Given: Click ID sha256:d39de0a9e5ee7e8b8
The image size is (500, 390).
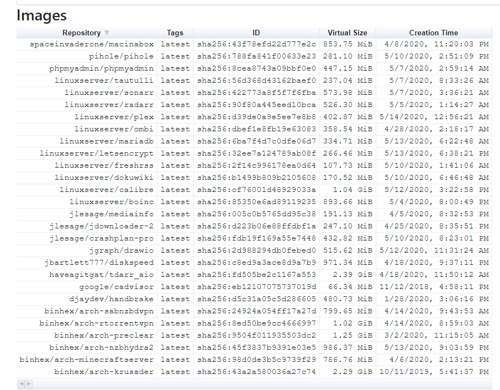Looking at the screenshot, I should 256,117.
